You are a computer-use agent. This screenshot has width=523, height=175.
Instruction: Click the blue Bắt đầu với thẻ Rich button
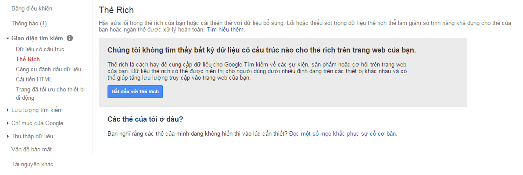135,92
